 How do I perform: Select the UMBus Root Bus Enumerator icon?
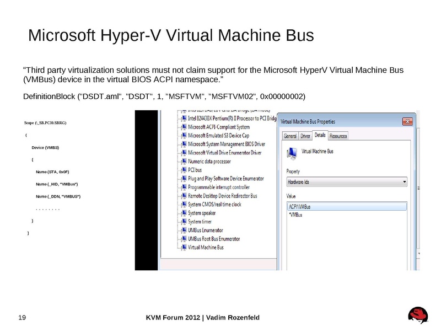coord(183,239)
